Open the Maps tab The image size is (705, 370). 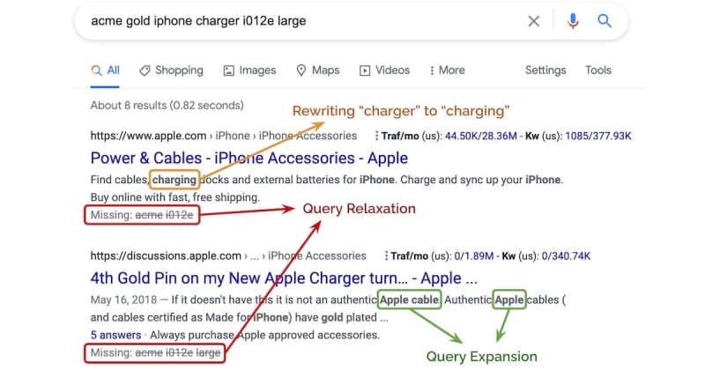tap(318, 70)
